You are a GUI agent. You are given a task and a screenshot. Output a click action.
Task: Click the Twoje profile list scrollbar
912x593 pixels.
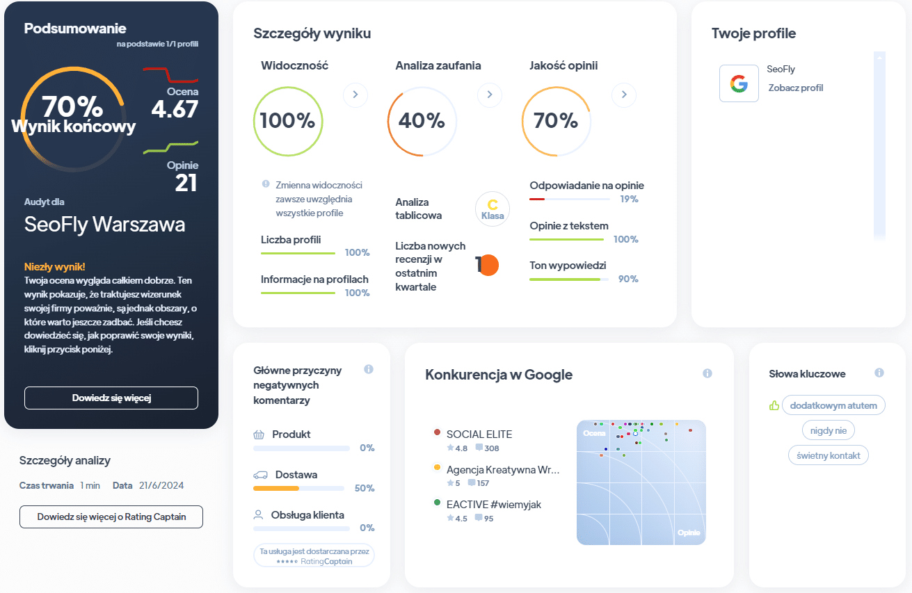pos(880,146)
